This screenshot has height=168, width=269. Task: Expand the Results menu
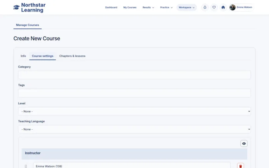tap(148, 7)
